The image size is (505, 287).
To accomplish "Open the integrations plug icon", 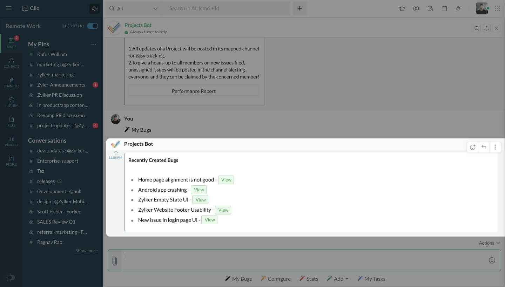I will pyautogui.click(x=458, y=9).
